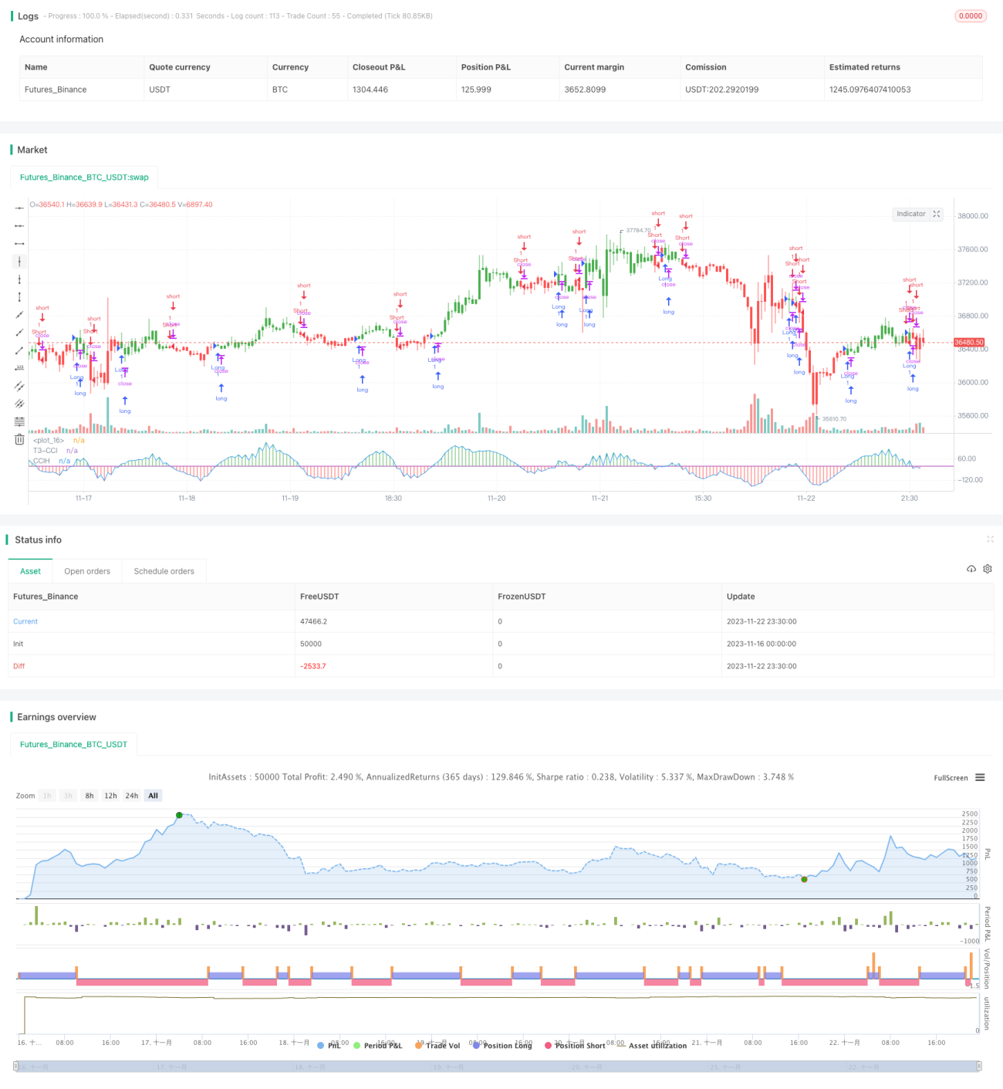Set earnings zoom to 24h
Viewport: 1003px width, 1089px height.
tap(132, 796)
